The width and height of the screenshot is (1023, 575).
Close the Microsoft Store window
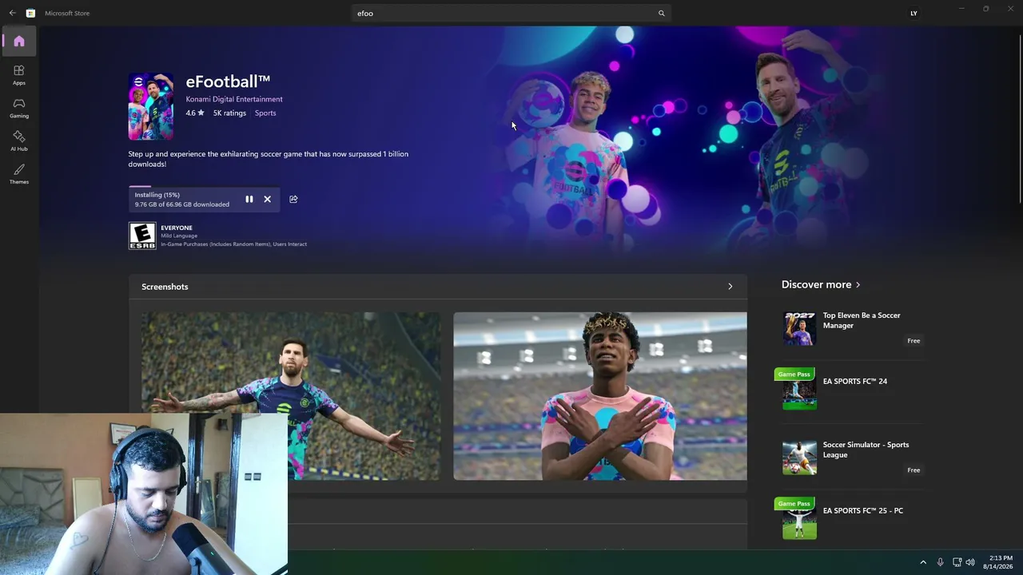point(1010,9)
